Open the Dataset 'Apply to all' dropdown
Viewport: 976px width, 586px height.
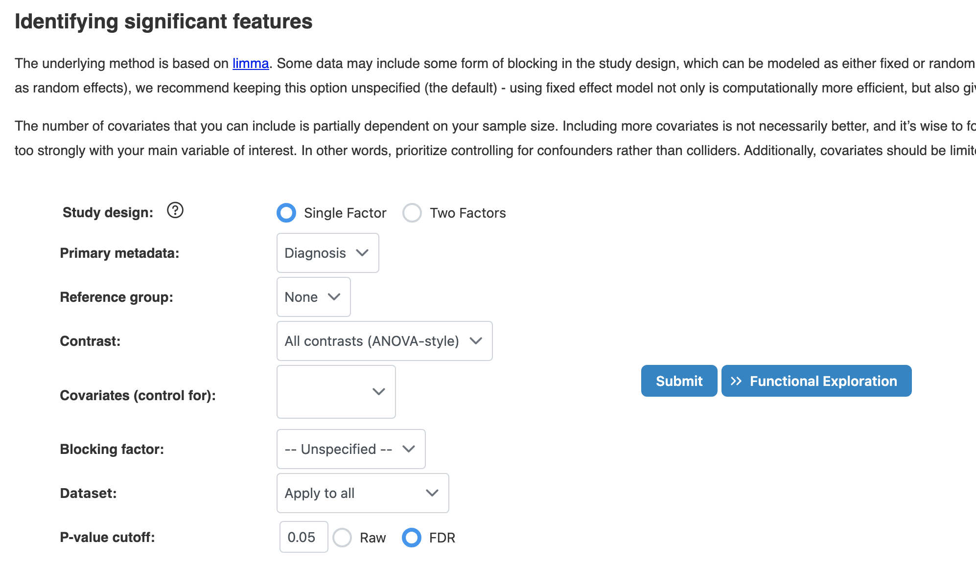point(362,493)
